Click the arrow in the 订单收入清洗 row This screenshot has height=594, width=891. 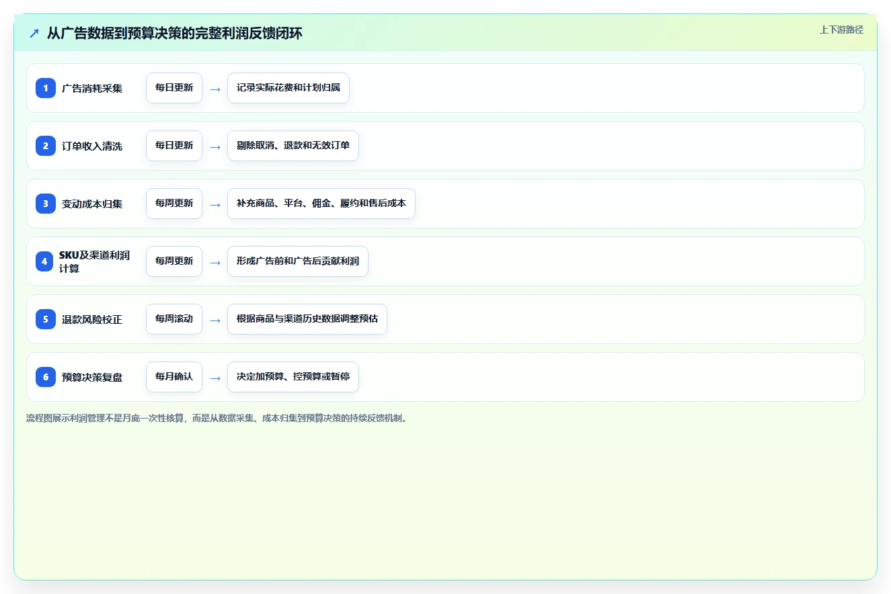(x=215, y=146)
